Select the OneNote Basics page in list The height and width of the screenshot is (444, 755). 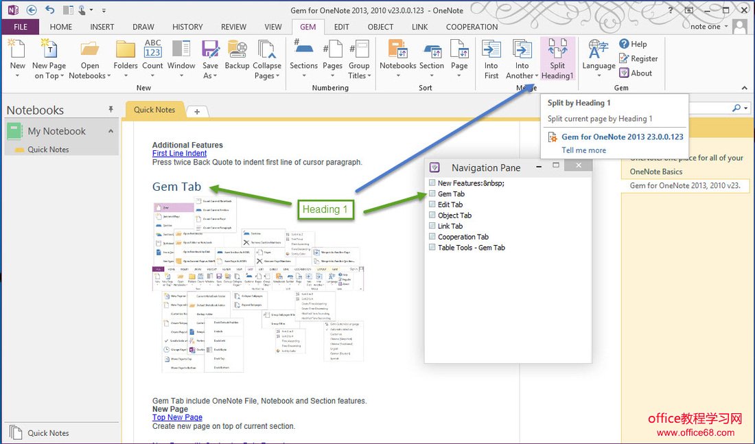tap(656, 172)
